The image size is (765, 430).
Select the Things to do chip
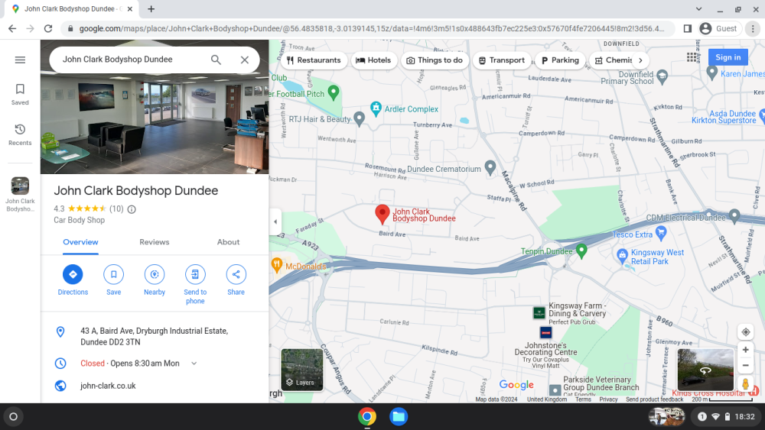(x=435, y=60)
